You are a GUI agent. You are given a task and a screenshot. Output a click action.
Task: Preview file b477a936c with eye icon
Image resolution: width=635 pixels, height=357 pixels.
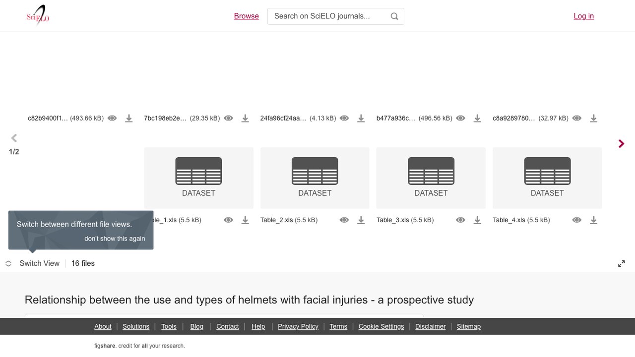pos(461,119)
